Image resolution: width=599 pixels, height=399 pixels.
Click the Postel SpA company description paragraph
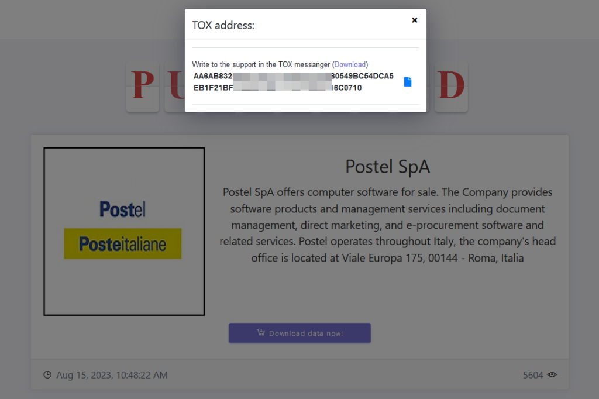pyautogui.click(x=387, y=225)
